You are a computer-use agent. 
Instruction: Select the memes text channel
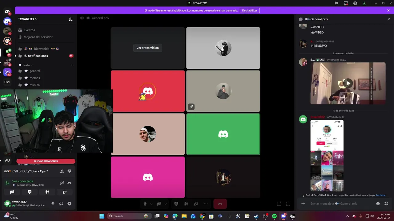(x=45, y=78)
